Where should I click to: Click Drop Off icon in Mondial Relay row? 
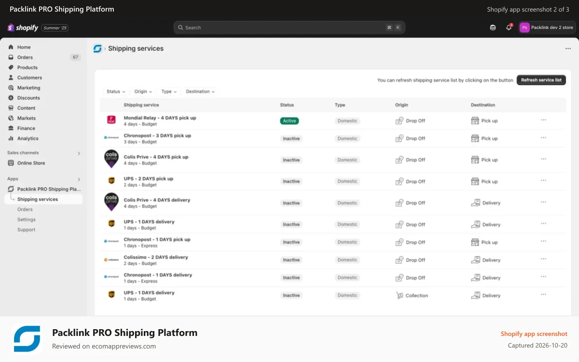pyautogui.click(x=400, y=121)
